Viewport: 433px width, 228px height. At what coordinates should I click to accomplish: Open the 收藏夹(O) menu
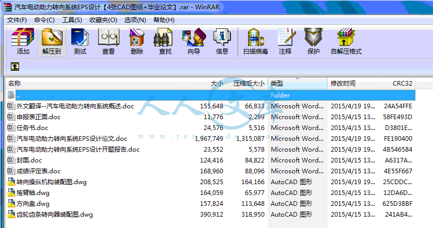coord(103,20)
